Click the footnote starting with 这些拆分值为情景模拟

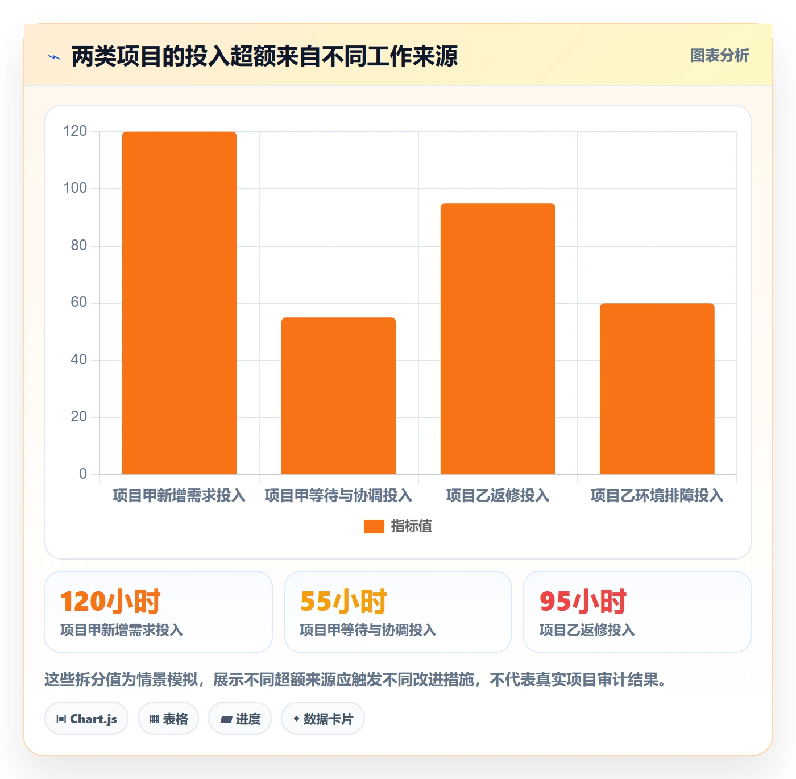356,679
